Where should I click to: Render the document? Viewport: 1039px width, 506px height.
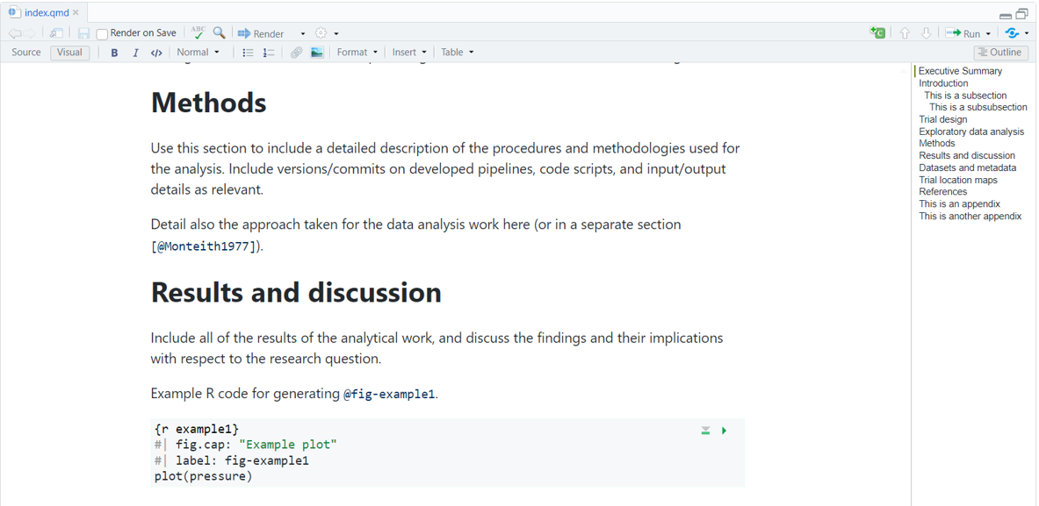coord(261,33)
